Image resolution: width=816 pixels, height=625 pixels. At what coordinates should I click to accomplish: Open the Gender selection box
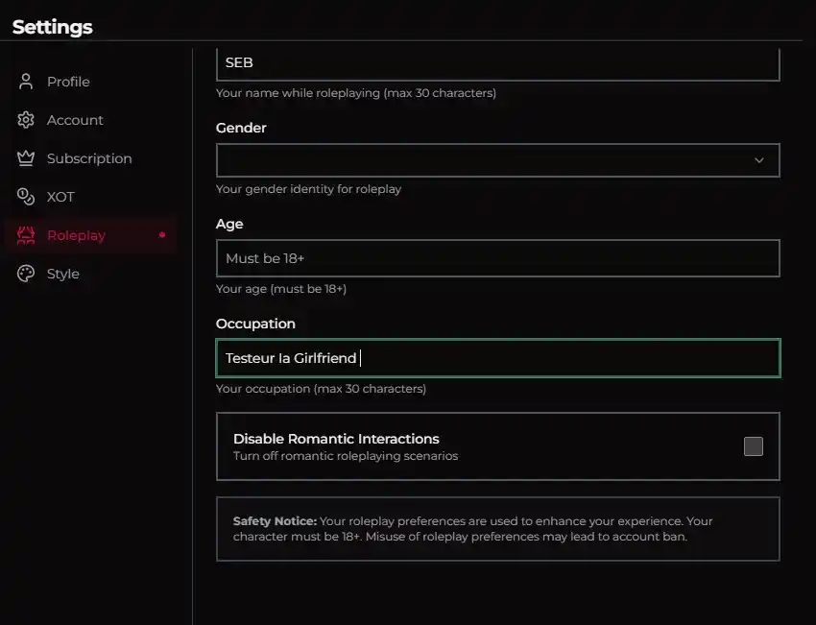(x=497, y=160)
